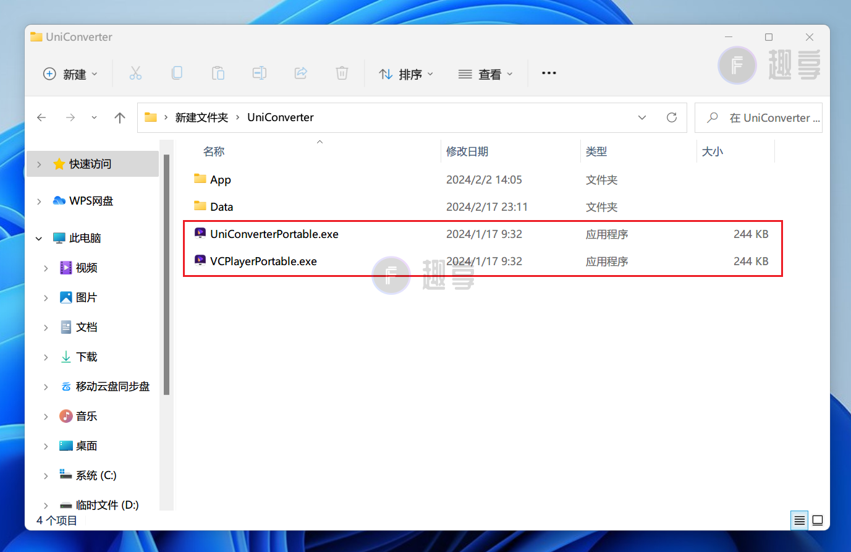Click the search magnifier icon
The width and height of the screenshot is (851, 552).
coord(713,117)
